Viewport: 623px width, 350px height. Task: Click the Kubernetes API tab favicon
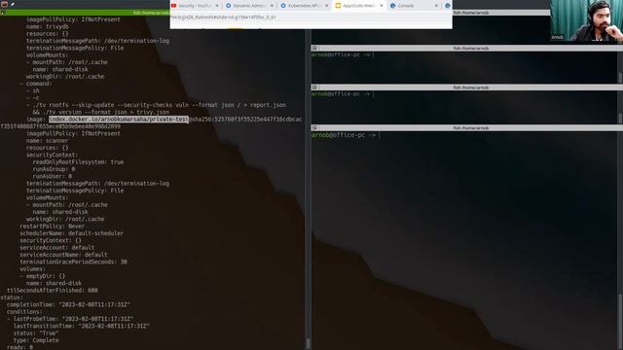283,6
